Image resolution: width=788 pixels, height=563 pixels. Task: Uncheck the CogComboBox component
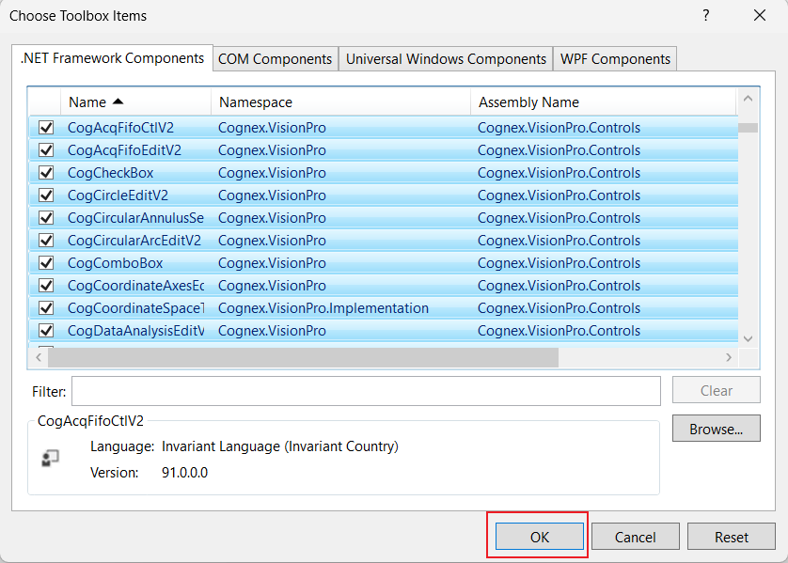(x=45, y=262)
